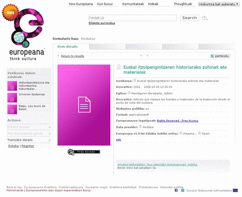Click info icon beside Data provider Hedatuz
This screenshot has height=197, width=242.
coord(140,127)
